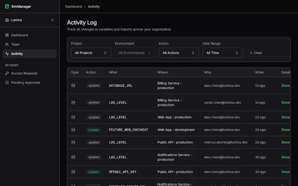Click the Clear filters button
Screen dimensions: 298x186
[256, 53]
